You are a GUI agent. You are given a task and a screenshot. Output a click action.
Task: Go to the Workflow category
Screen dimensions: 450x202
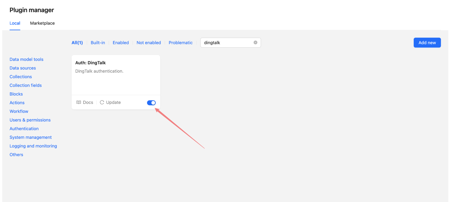(x=19, y=111)
